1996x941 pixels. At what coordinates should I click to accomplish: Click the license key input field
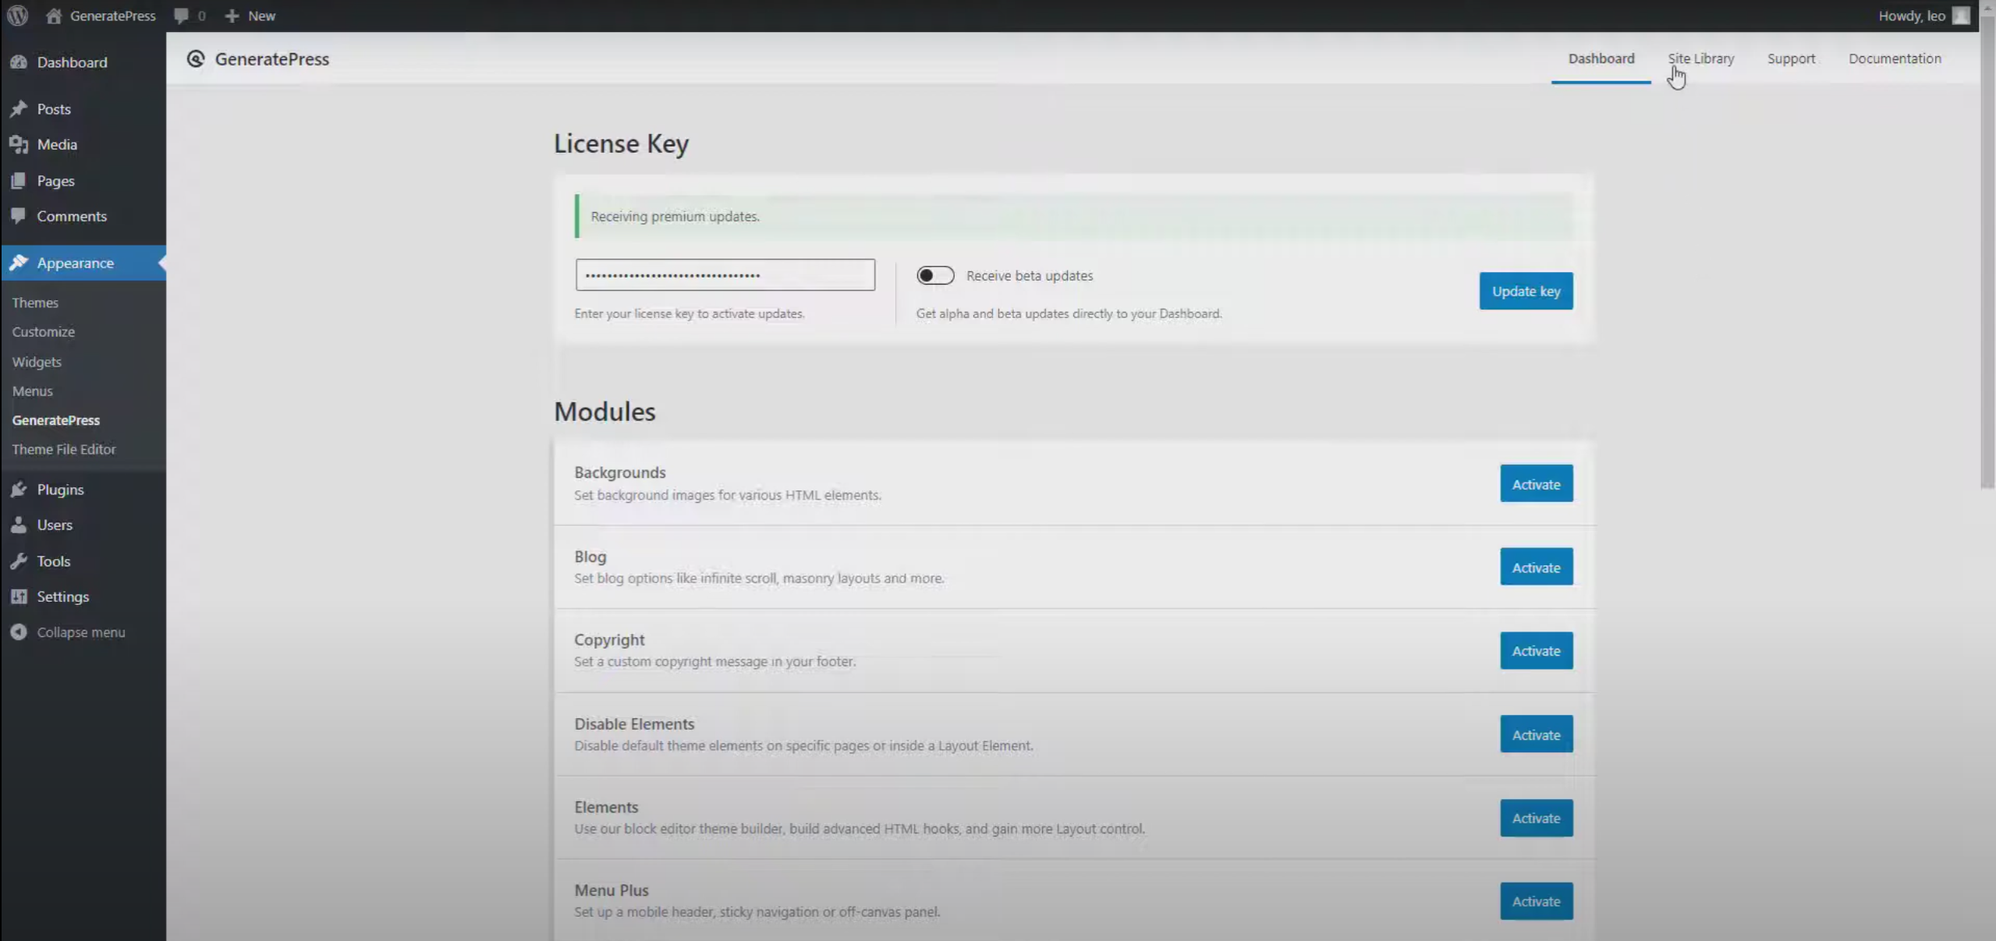(725, 275)
